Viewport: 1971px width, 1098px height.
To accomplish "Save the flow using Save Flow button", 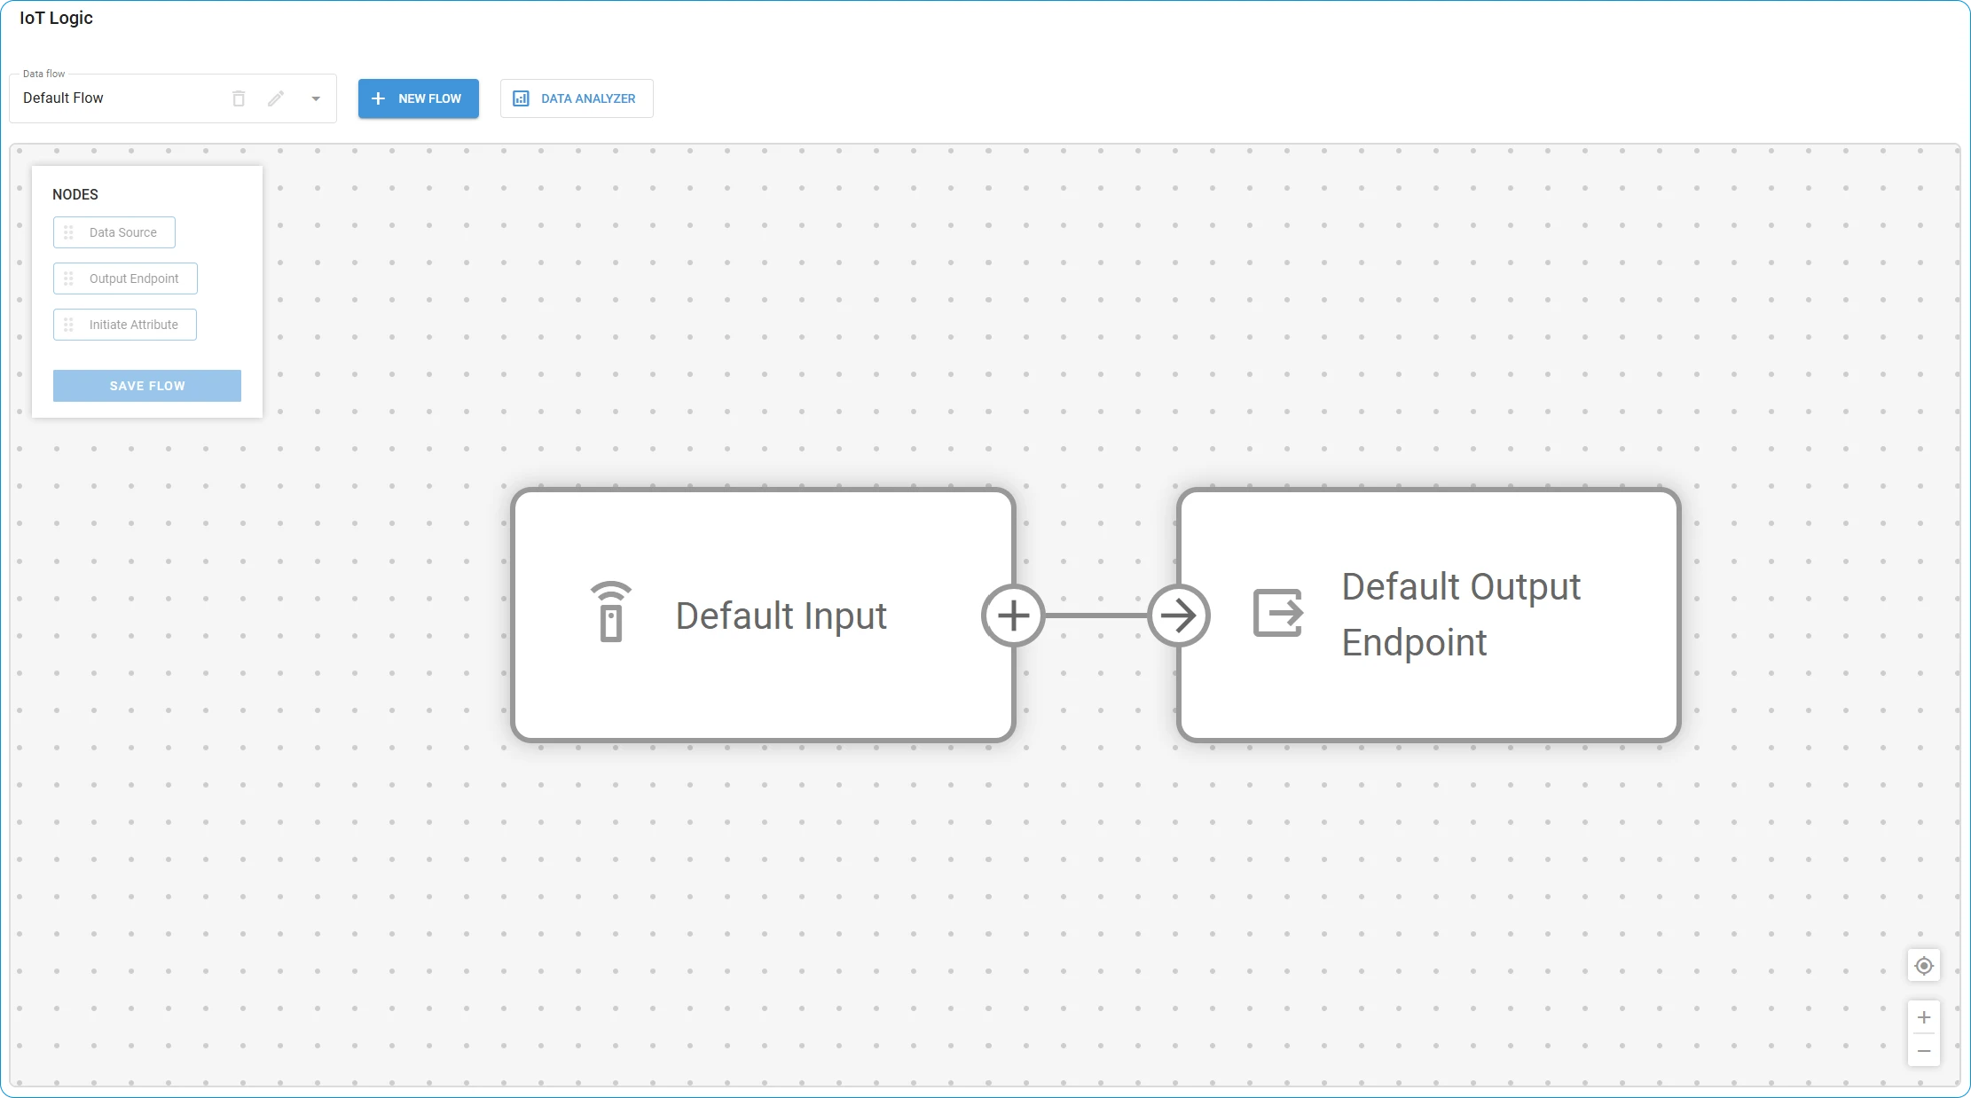I will click(146, 386).
